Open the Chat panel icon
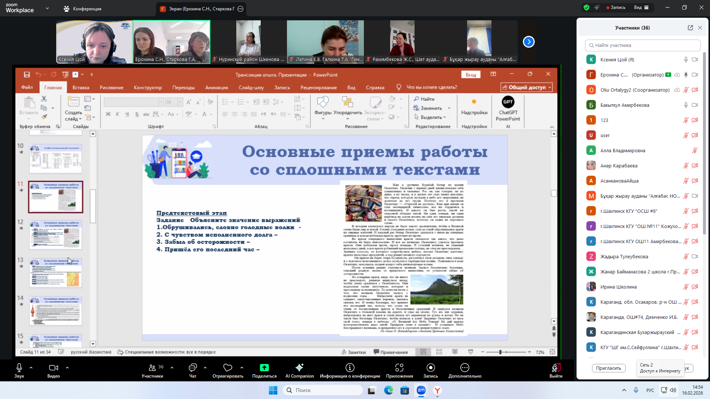This screenshot has height=399, width=710. [x=193, y=368]
